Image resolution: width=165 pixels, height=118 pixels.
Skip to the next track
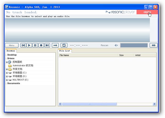click(x=47, y=45)
